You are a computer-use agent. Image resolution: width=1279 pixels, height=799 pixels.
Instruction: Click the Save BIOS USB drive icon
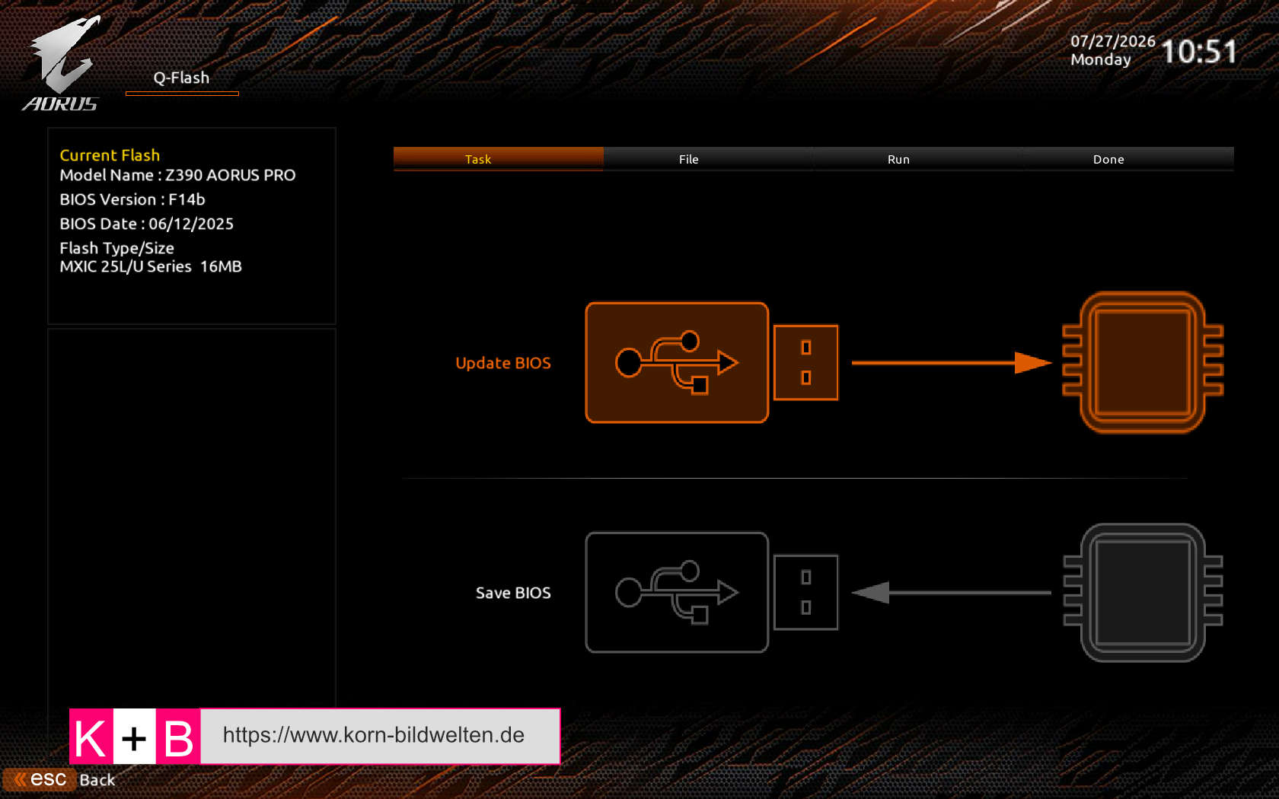pos(712,592)
